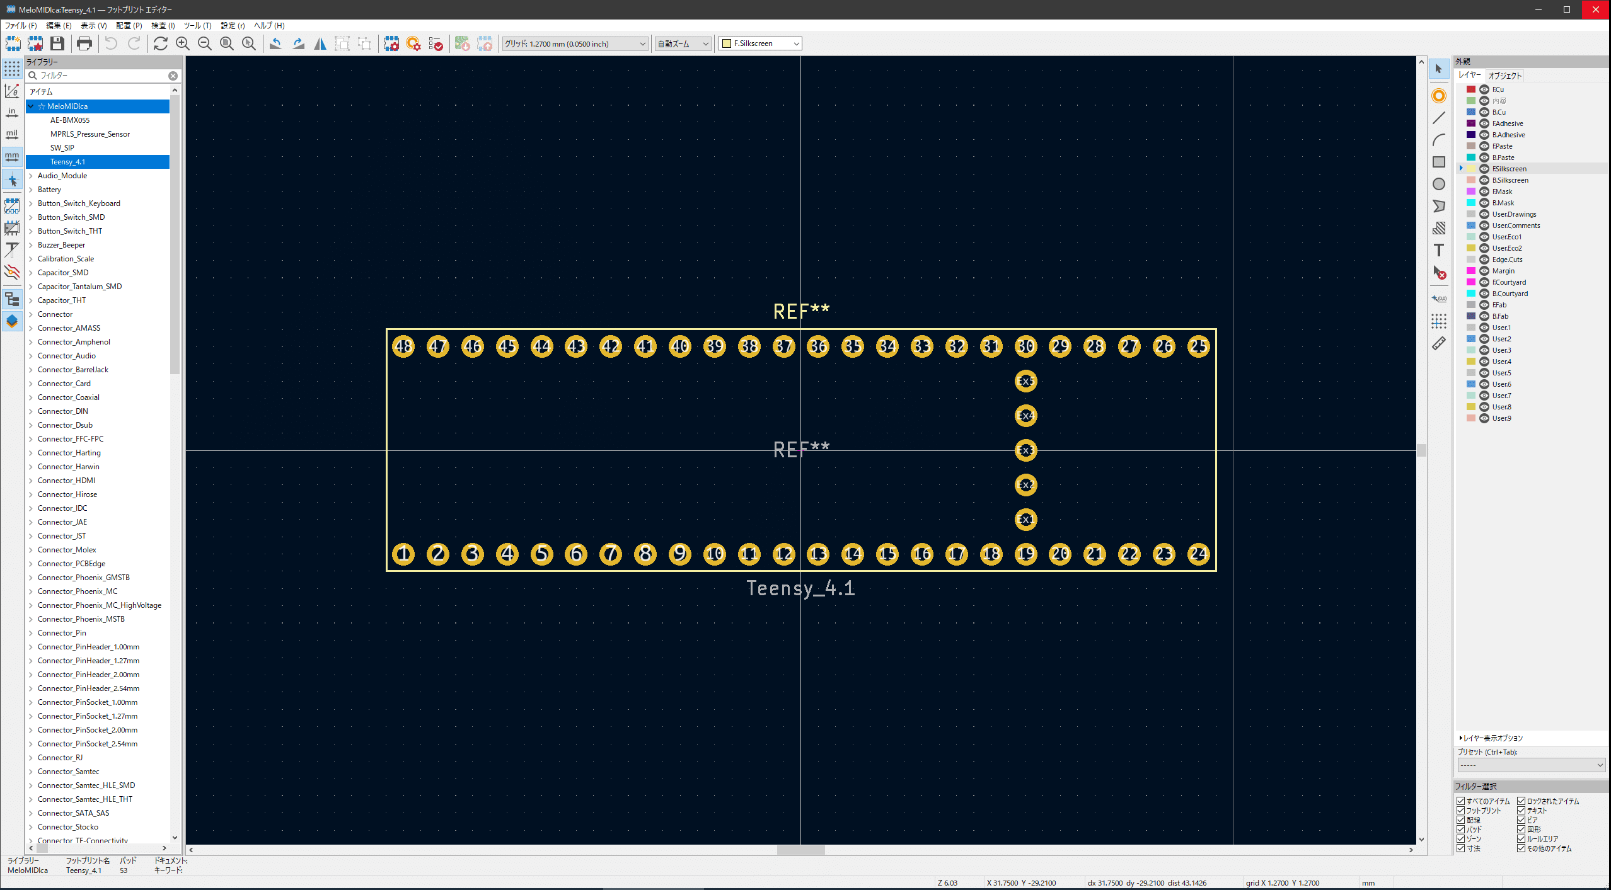Clear the library filter with X button
This screenshot has width=1611, height=890.
coord(173,76)
